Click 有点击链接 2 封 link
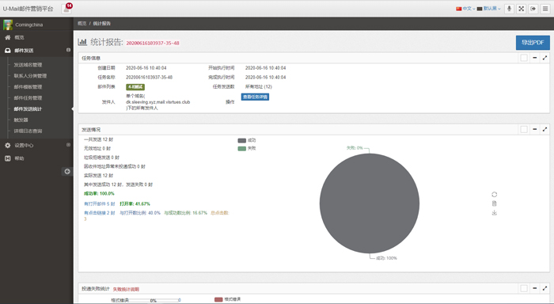 pyautogui.click(x=100, y=213)
